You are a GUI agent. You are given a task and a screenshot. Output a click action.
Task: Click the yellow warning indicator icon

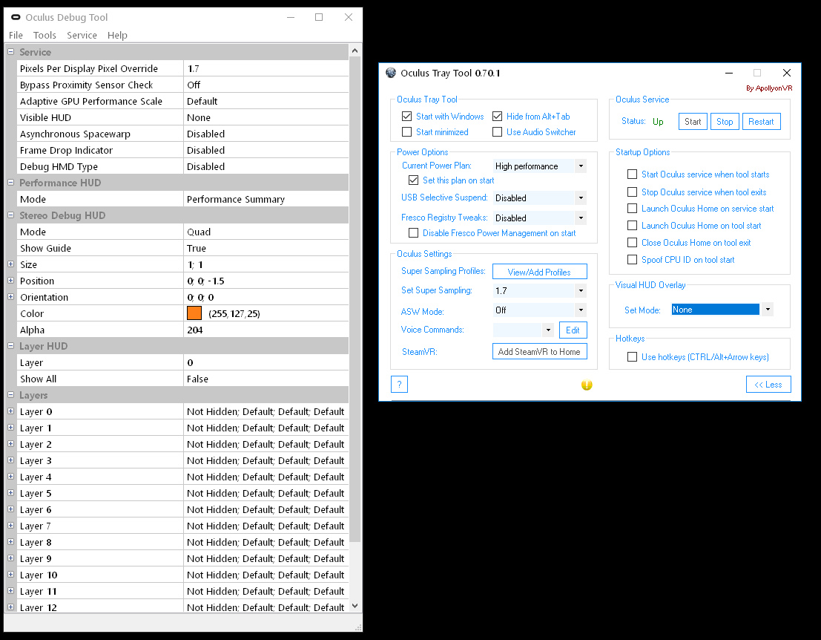tap(587, 385)
